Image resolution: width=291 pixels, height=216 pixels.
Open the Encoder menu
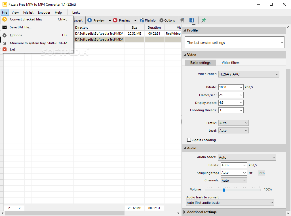click(x=44, y=12)
